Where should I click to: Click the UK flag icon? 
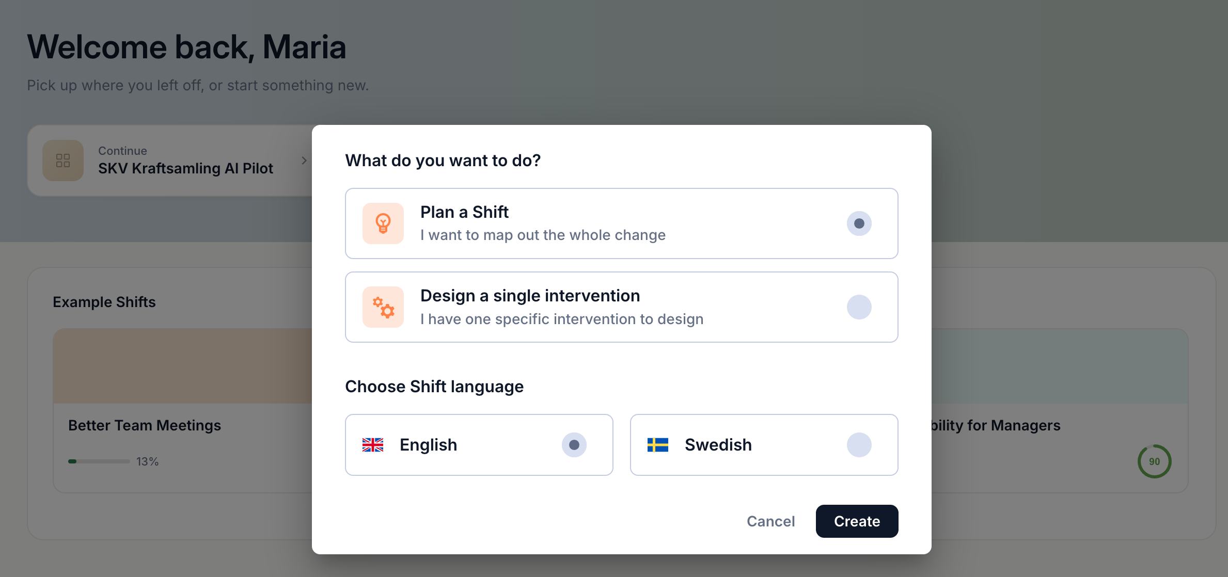click(373, 445)
